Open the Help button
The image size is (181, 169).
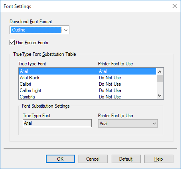point(159,159)
